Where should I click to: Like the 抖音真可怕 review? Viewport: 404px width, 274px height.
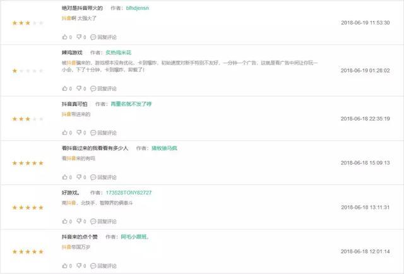point(64,133)
